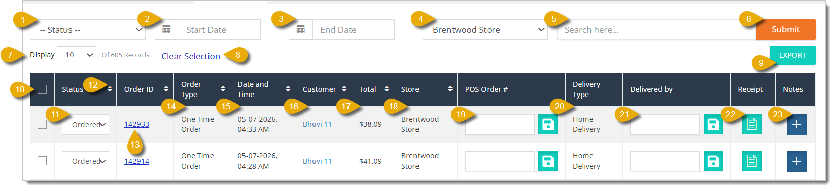Open customer Bhuvi 11 for order 142933
The height and width of the screenshot is (189, 834).
pos(317,124)
